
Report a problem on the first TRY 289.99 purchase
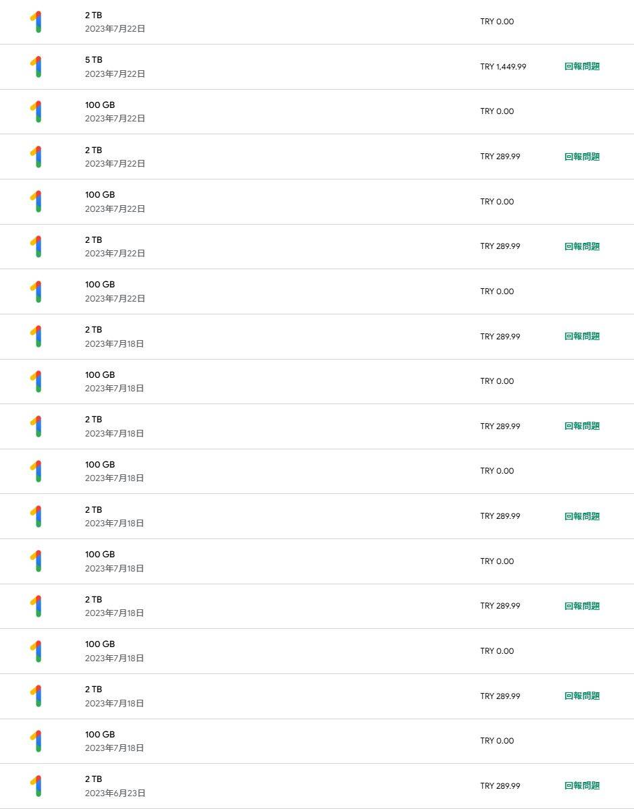coord(581,157)
